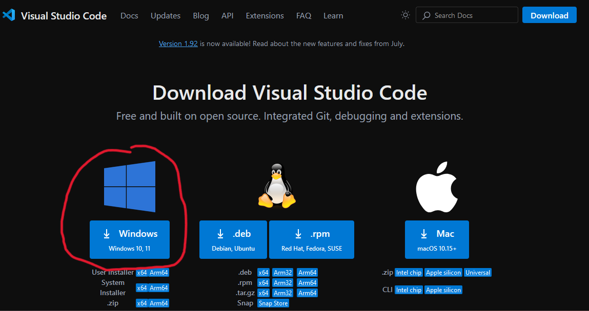Select x64 for Linux .rpm
The image size is (589, 311).
[x=263, y=282]
